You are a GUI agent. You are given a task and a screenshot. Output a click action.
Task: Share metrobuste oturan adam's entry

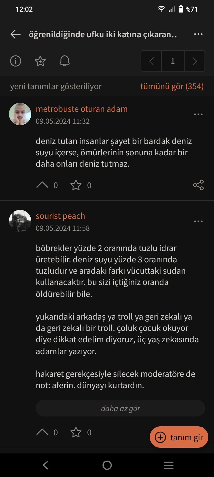tap(198, 185)
